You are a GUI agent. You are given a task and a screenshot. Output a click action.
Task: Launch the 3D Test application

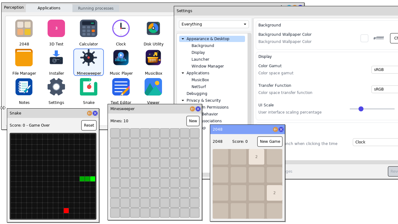click(x=56, y=28)
